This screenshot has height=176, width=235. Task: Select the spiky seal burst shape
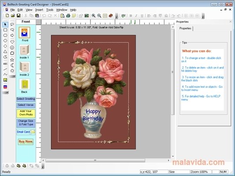[12, 53]
